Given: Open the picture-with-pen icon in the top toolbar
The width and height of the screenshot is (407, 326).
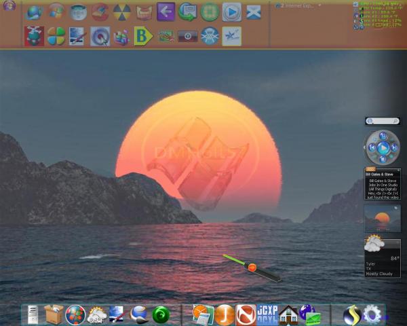Looking at the screenshot, I should [x=78, y=36].
